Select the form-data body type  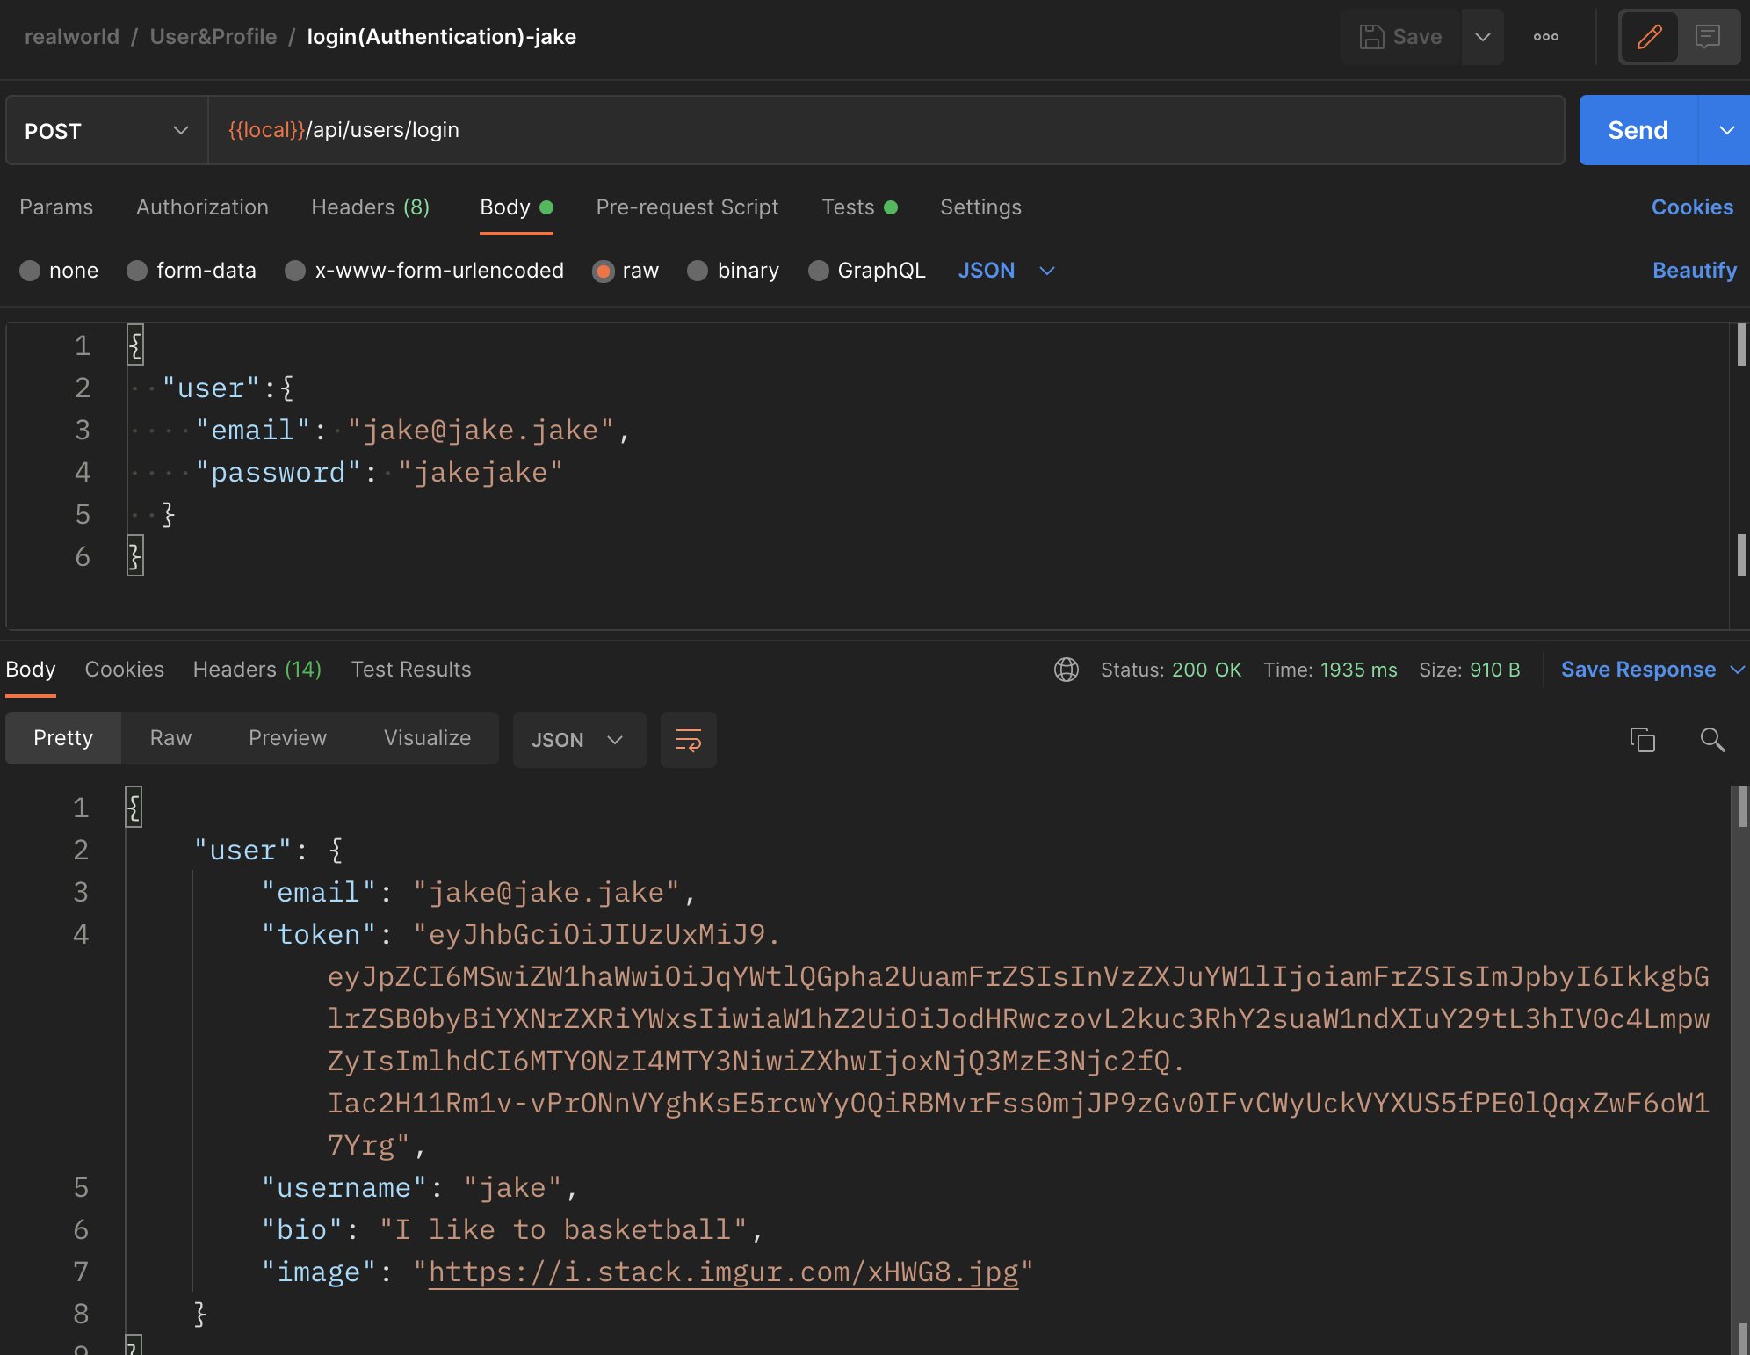coord(138,271)
